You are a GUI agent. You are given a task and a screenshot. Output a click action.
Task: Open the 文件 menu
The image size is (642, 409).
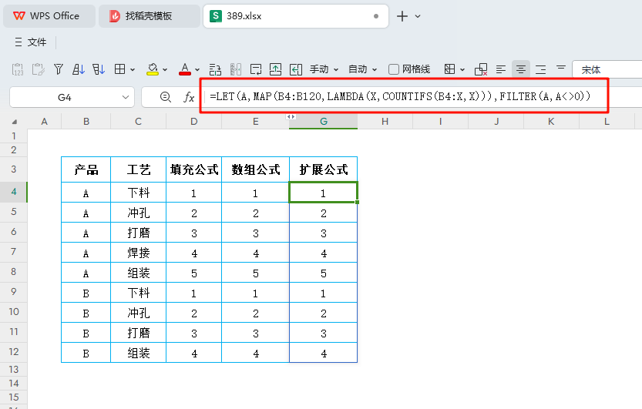coord(31,42)
